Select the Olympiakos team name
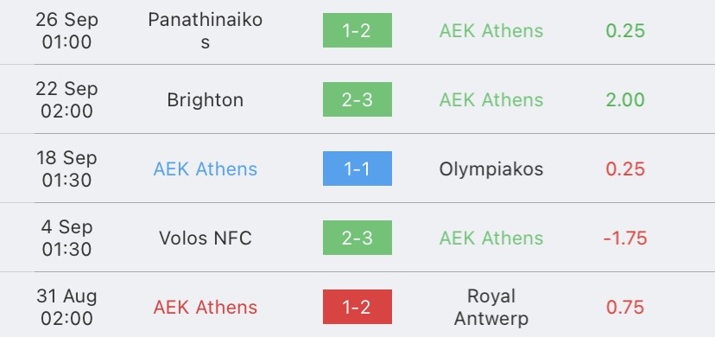The image size is (715, 337). [x=491, y=169]
